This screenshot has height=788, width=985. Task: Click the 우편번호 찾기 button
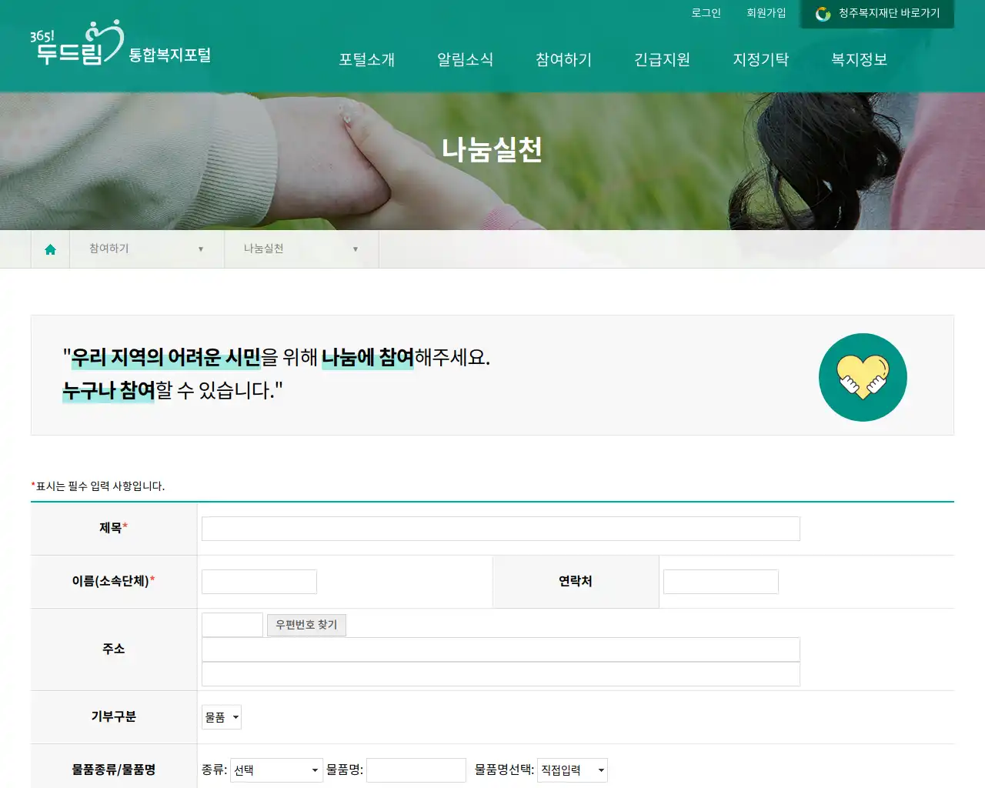(x=306, y=625)
